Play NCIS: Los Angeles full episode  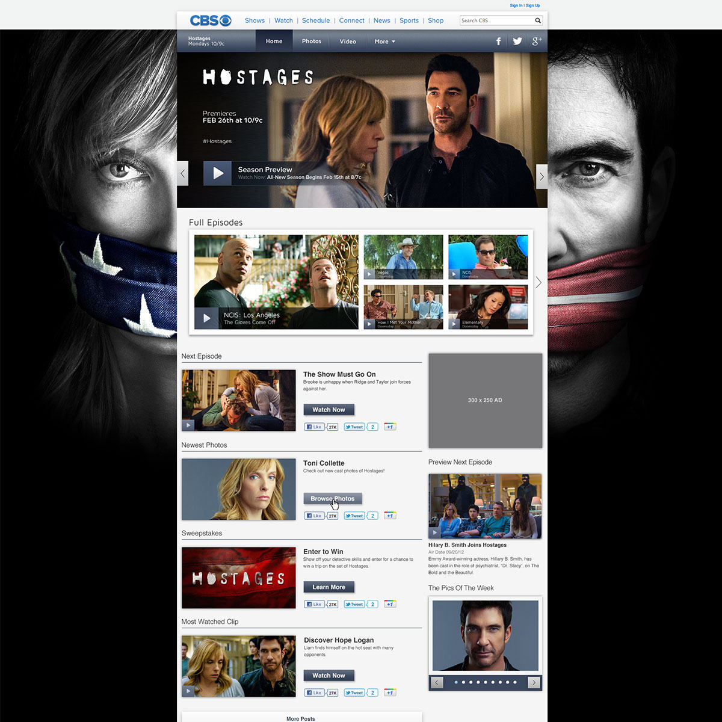206,318
